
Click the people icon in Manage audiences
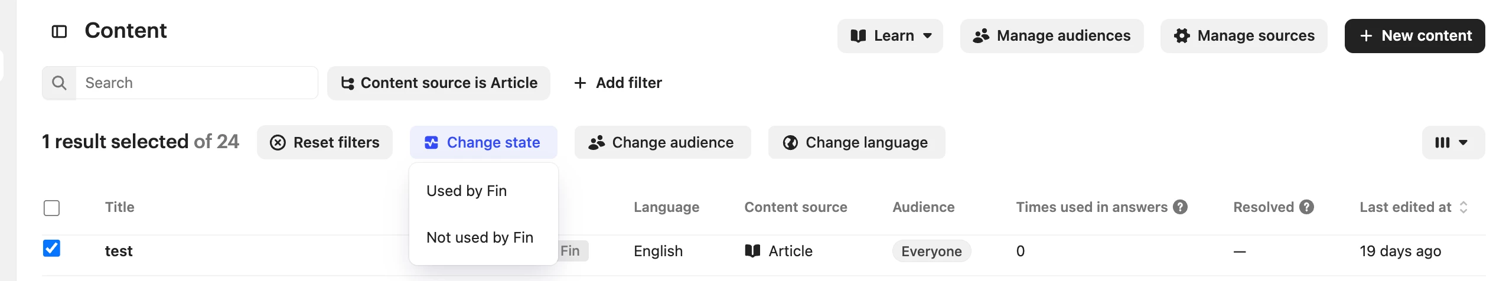[981, 36]
